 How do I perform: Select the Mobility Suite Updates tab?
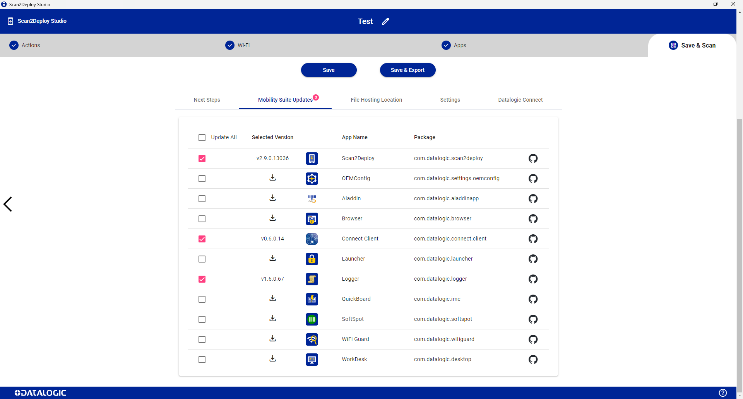pyautogui.click(x=286, y=100)
